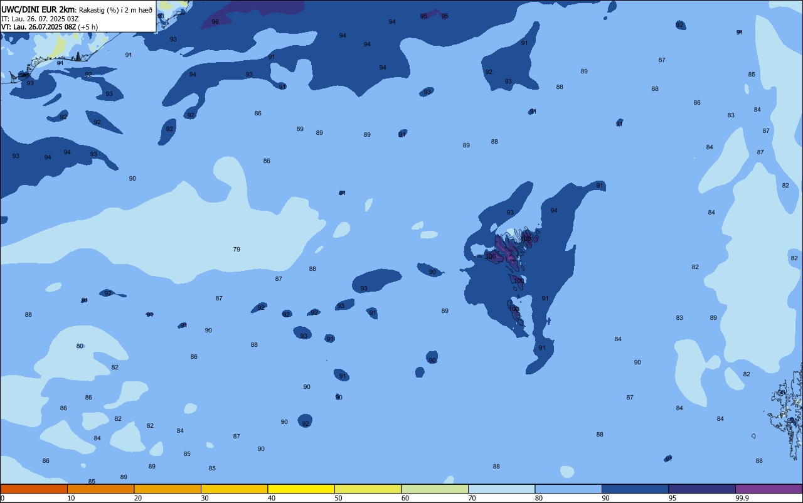Click the 20–30 amber legend swatch
This screenshot has width=803, height=503.
point(168,489)
